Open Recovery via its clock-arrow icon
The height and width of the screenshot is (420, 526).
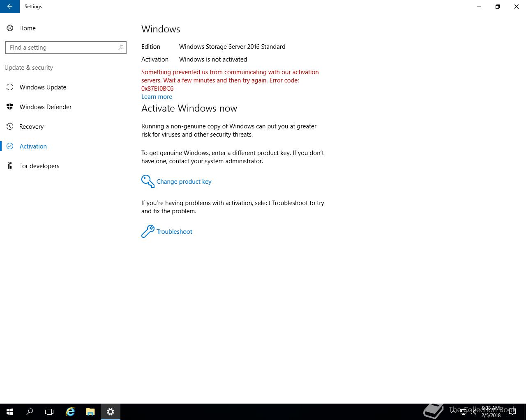pos(10,126)
